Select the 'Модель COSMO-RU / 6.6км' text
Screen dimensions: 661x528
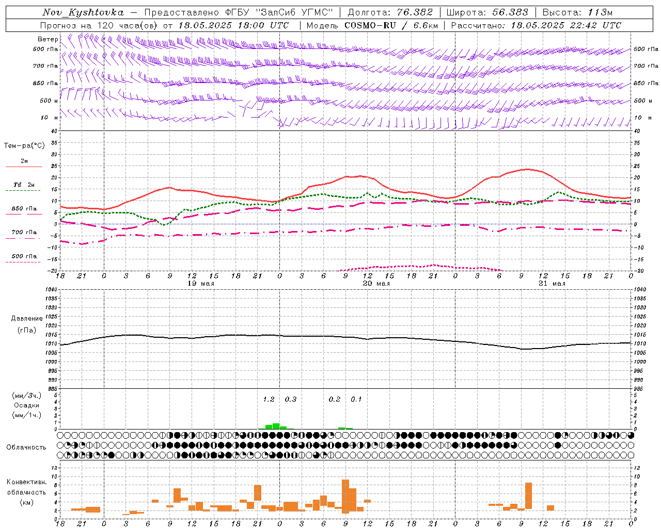pyautogui.click(x=372, y=25)
